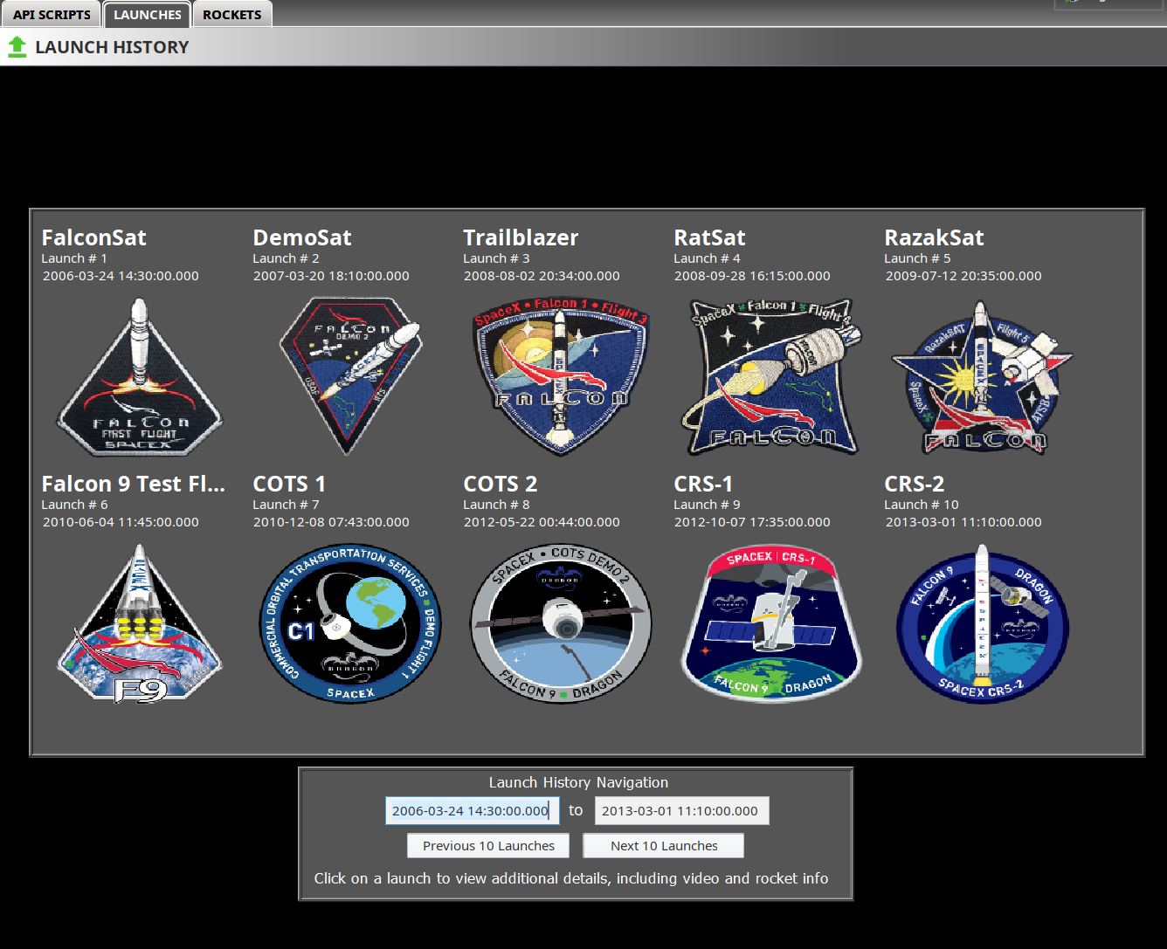Viewport: 1167px width, 949px height.
Task: Open the Trailblazer mission patch
Action: coord(561,377)
